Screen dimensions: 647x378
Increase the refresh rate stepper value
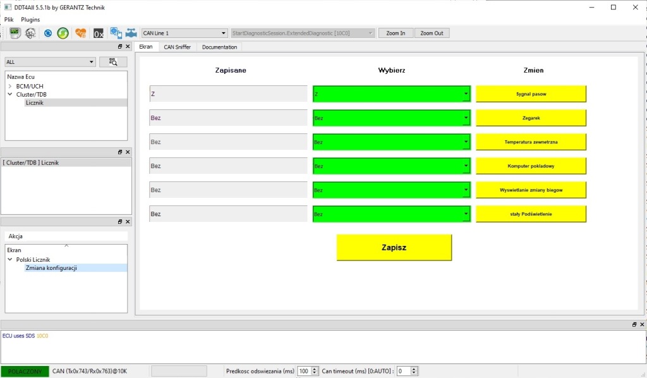[315, 369]
